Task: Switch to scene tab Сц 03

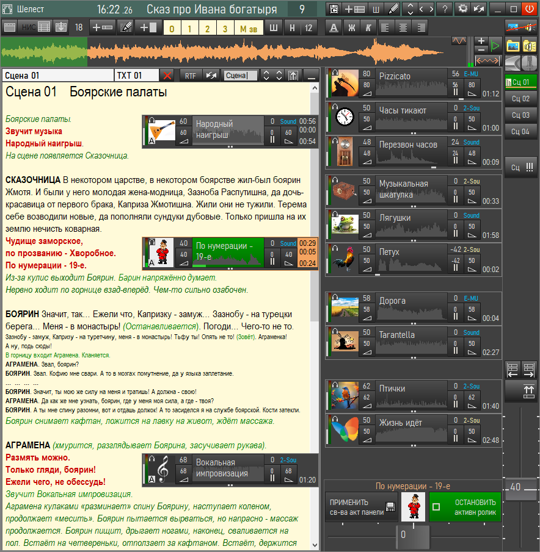Action: coord(520,115)
